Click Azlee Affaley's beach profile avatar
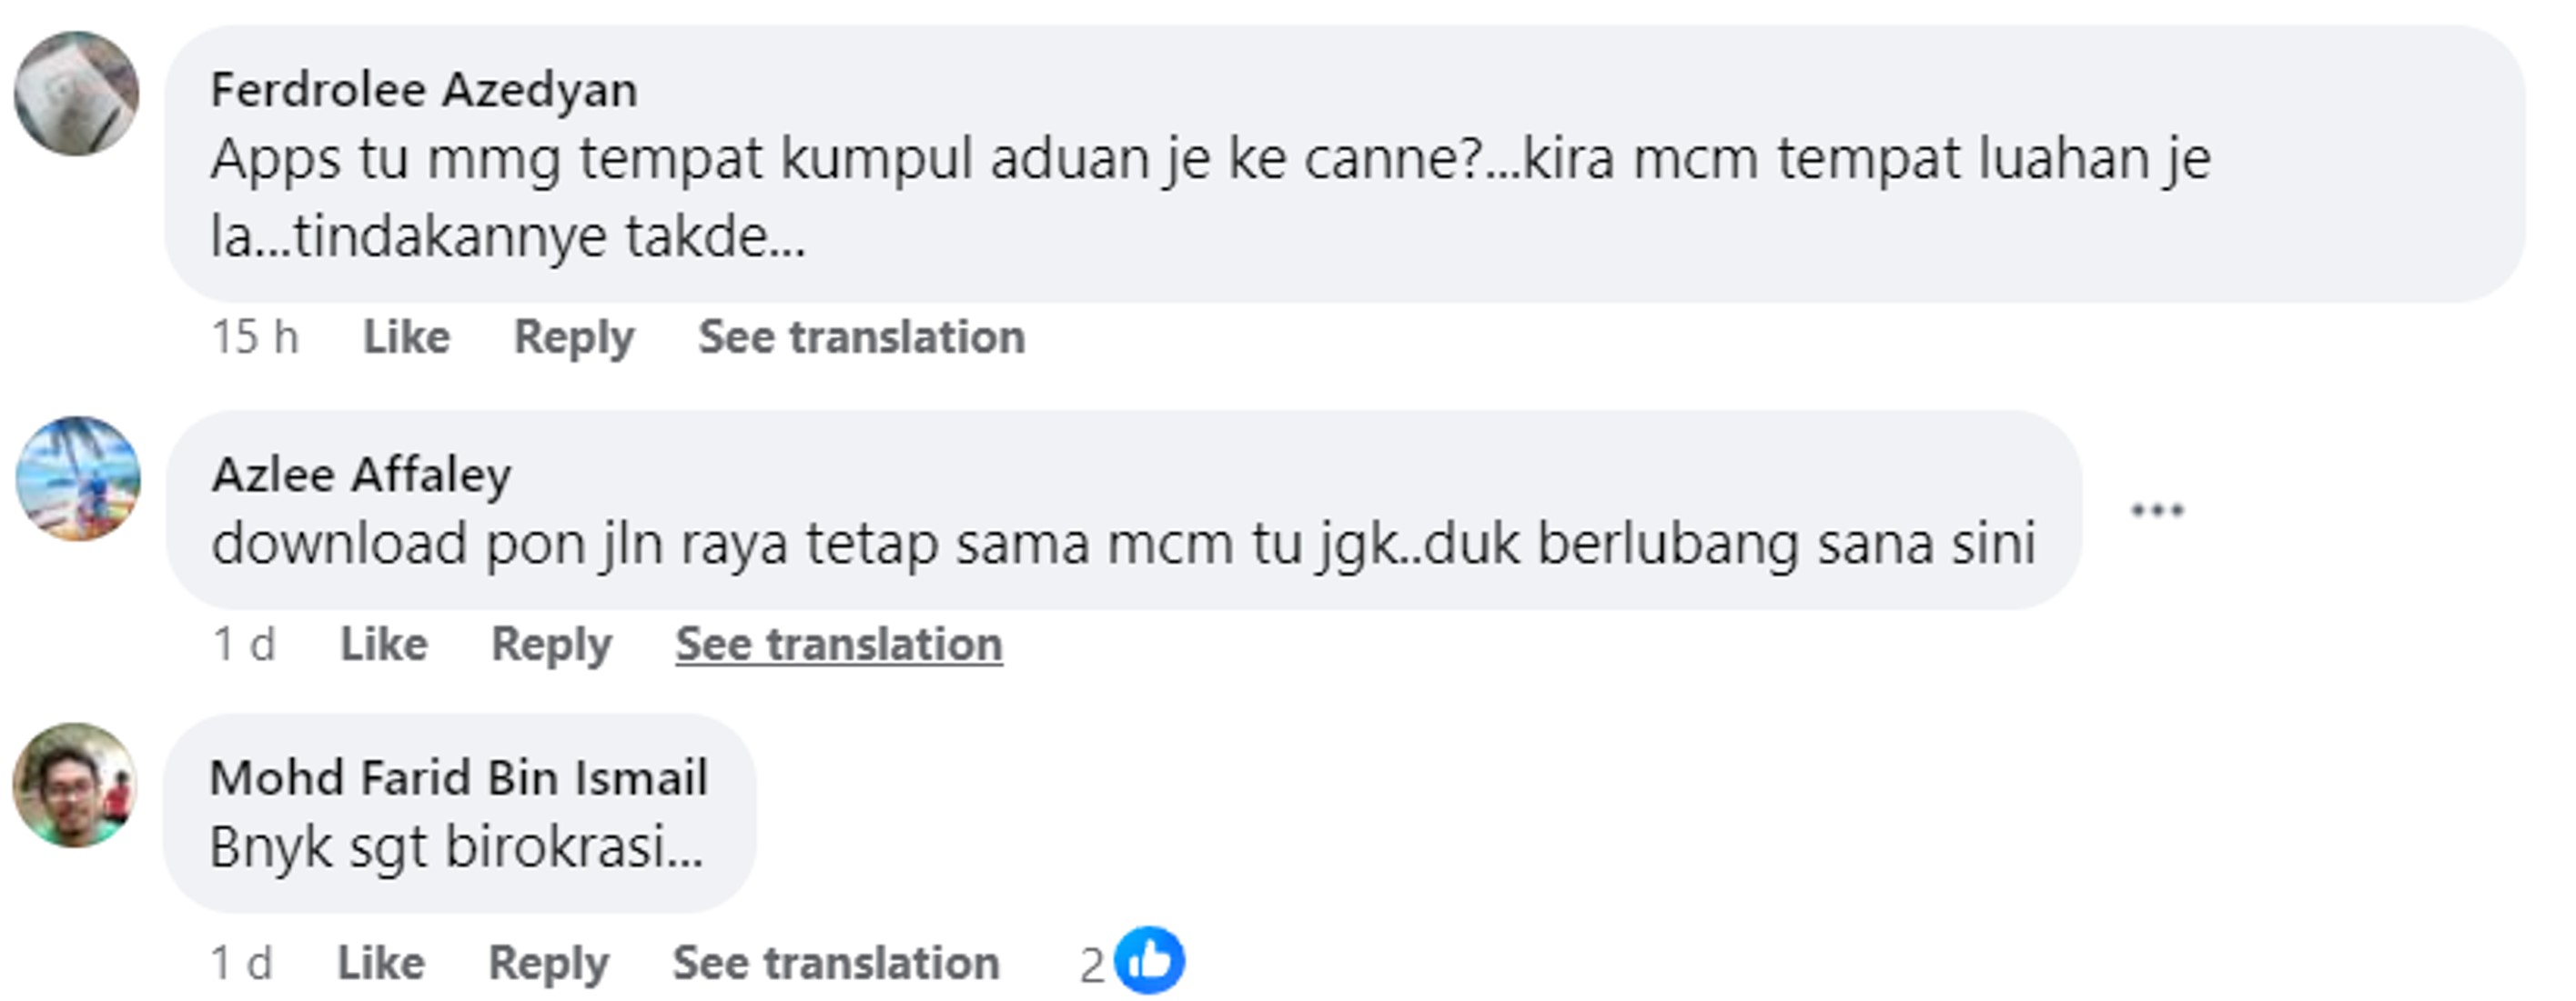Viewport: 2576px width, 1001px height. click(78, 478)
